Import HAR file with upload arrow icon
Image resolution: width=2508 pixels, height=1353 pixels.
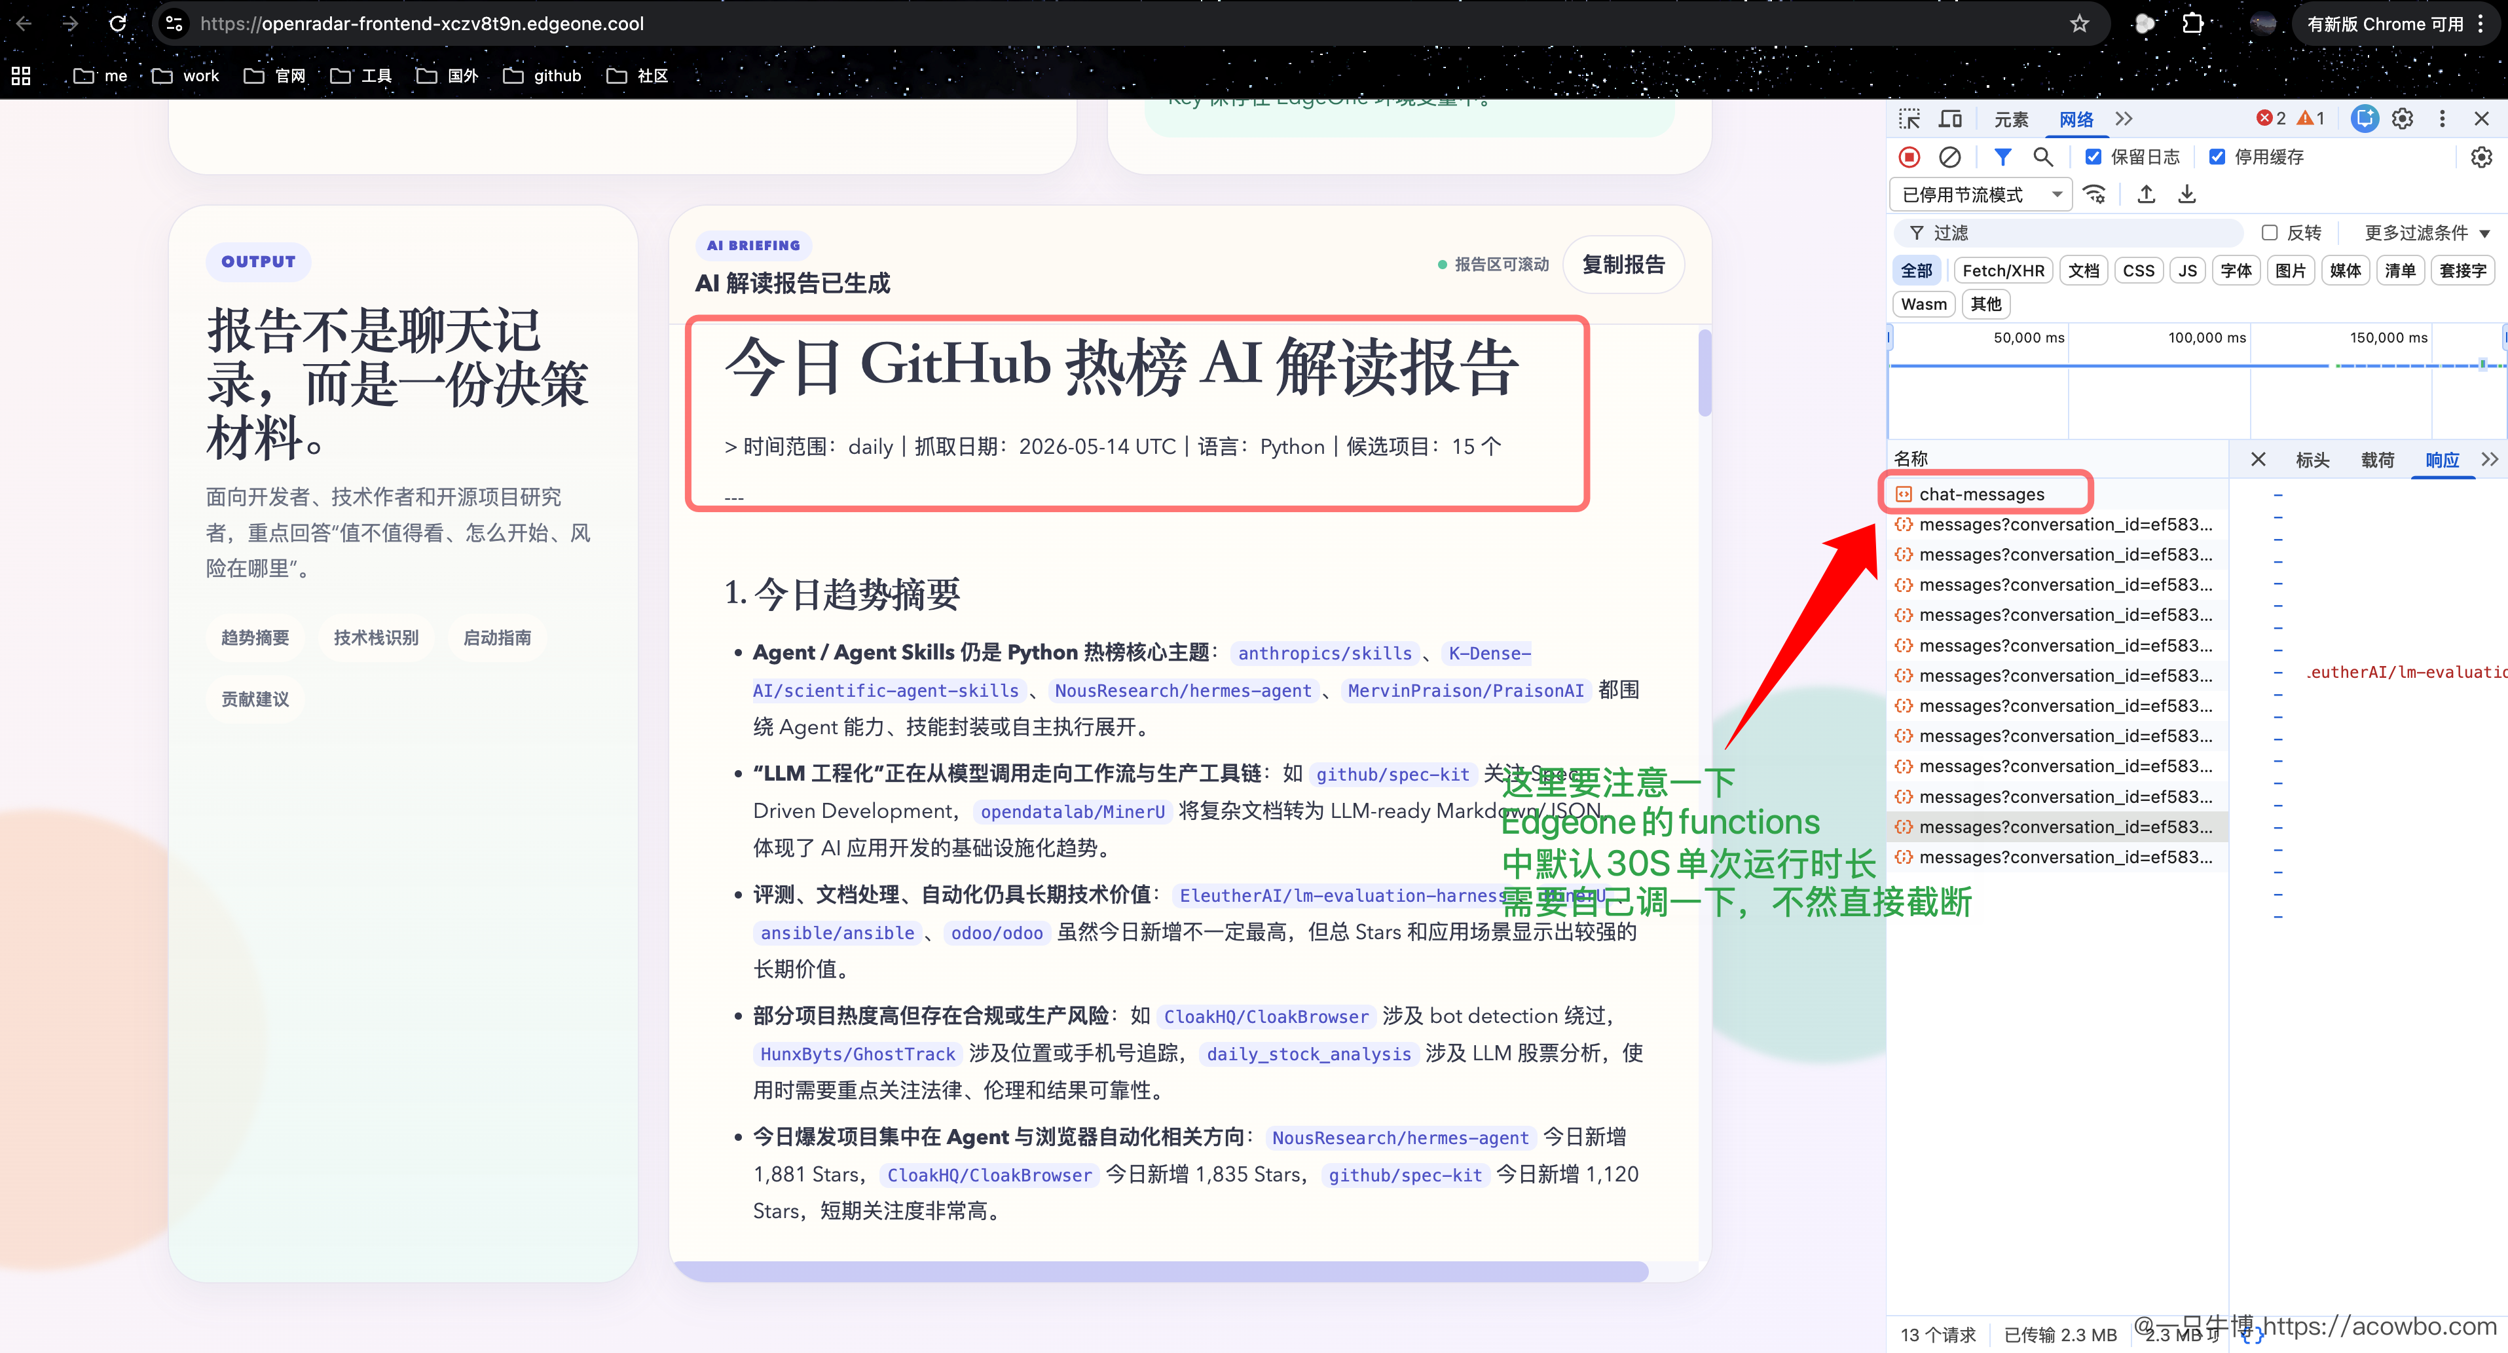pos(2146,195)
